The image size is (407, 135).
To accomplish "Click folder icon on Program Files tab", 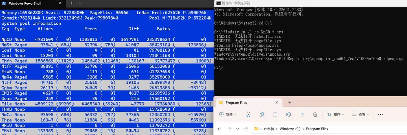I will click(221, 102).
